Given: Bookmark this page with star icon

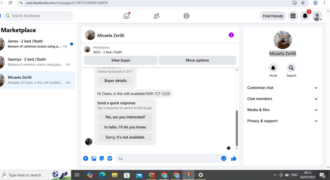Looking at the screenshot, I should point(303,3).
